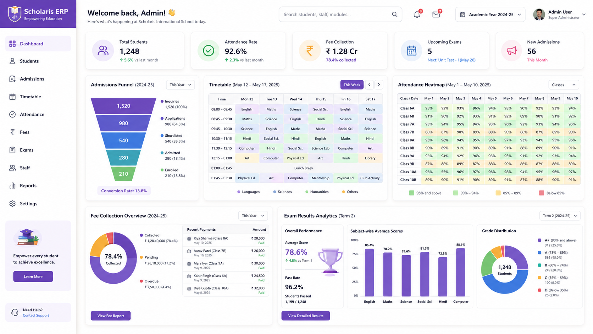Click Club Activity cell in timetable
Screen dimensions: 593x334
[370, 178]
